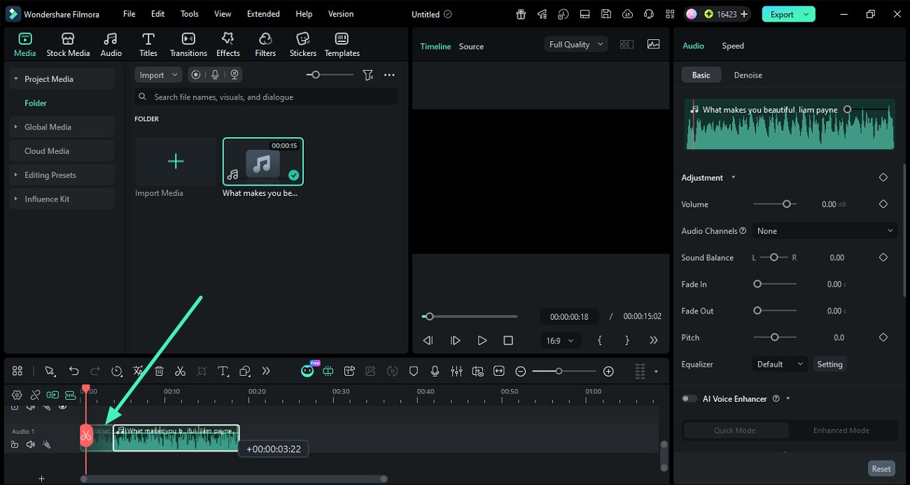
Task: Open the Import dropdown
Action: pos(158,75)
